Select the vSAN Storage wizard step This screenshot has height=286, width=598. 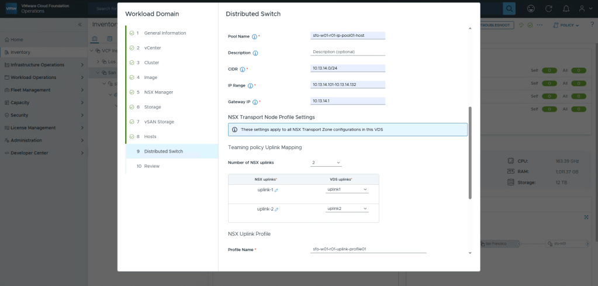coord(158,122)
